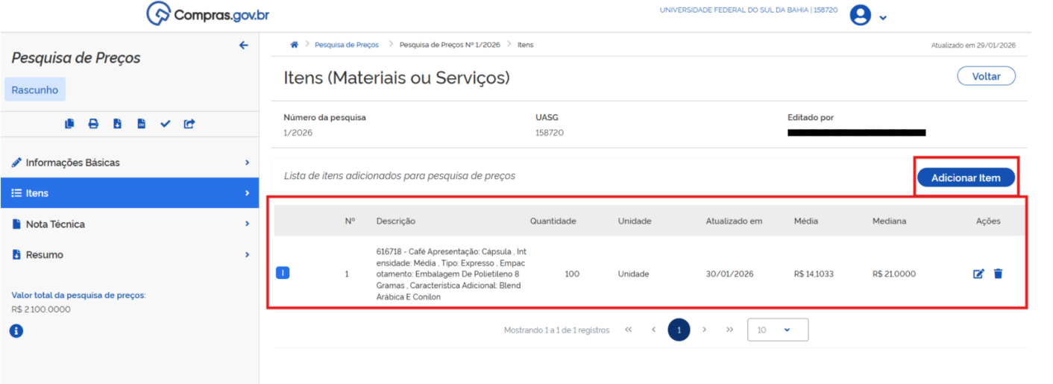Go to the Resumo section

coord(130,255)
